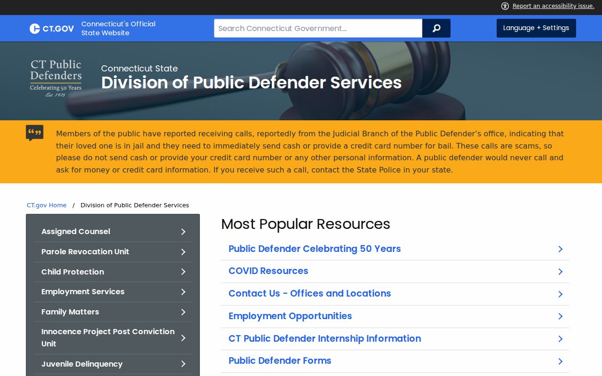Click Division of Public Defender Services breadcrumb
This screenshot has height=376, width=602.
[135, 205]
